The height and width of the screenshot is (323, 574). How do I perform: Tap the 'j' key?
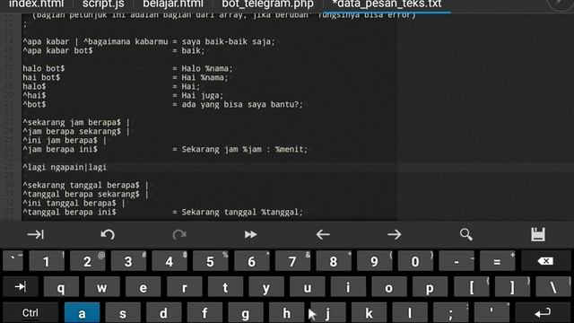click(327, 313)
